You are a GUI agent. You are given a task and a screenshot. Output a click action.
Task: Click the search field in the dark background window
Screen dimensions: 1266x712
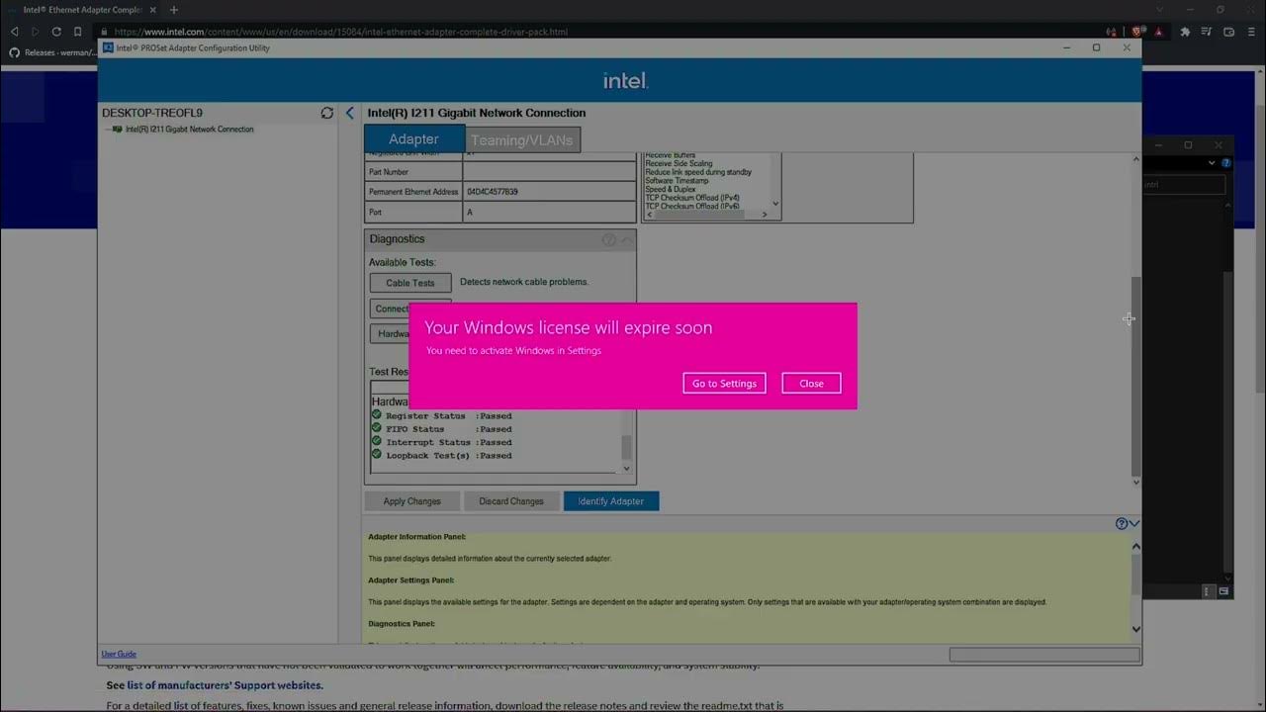coord(1183,185)
